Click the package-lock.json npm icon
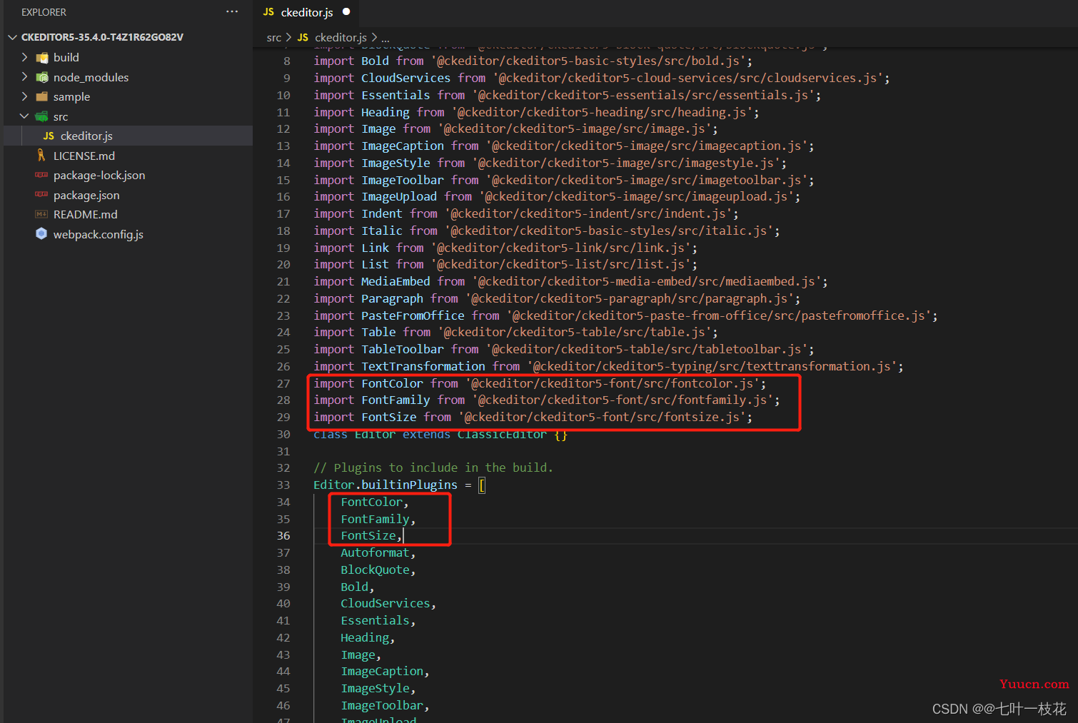The width and height of the screenshot is (1078, 723). coord(41,175)
